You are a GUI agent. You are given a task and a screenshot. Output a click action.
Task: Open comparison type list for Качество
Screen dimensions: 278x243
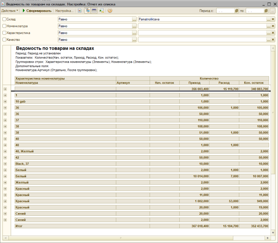(135, 40)
